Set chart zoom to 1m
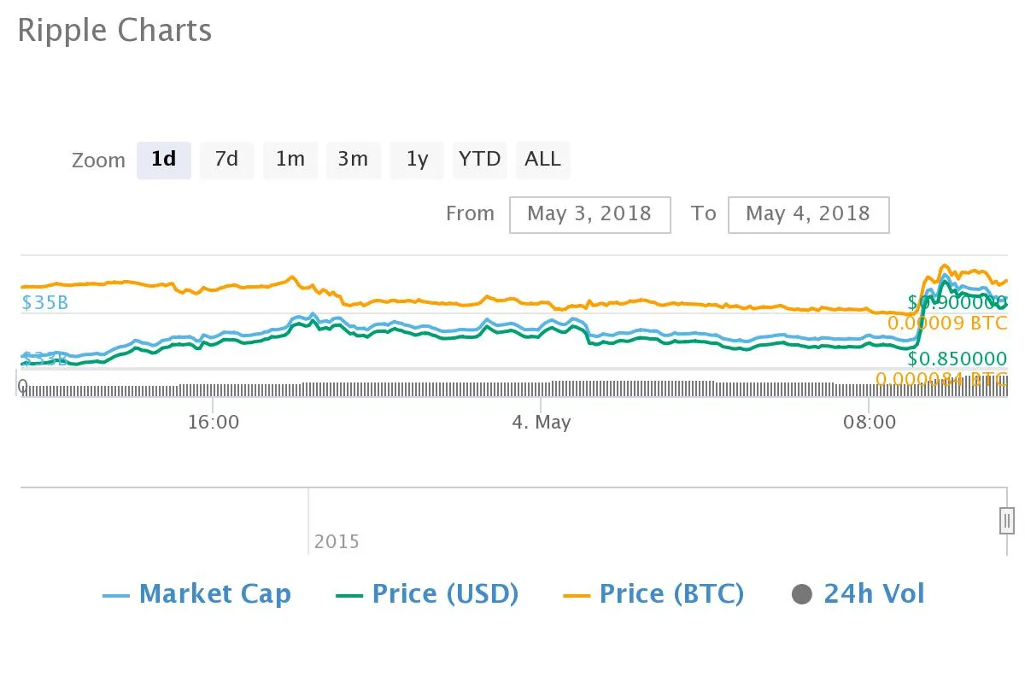This screenshot has width=1025, height=683. (x=290, y=160)
